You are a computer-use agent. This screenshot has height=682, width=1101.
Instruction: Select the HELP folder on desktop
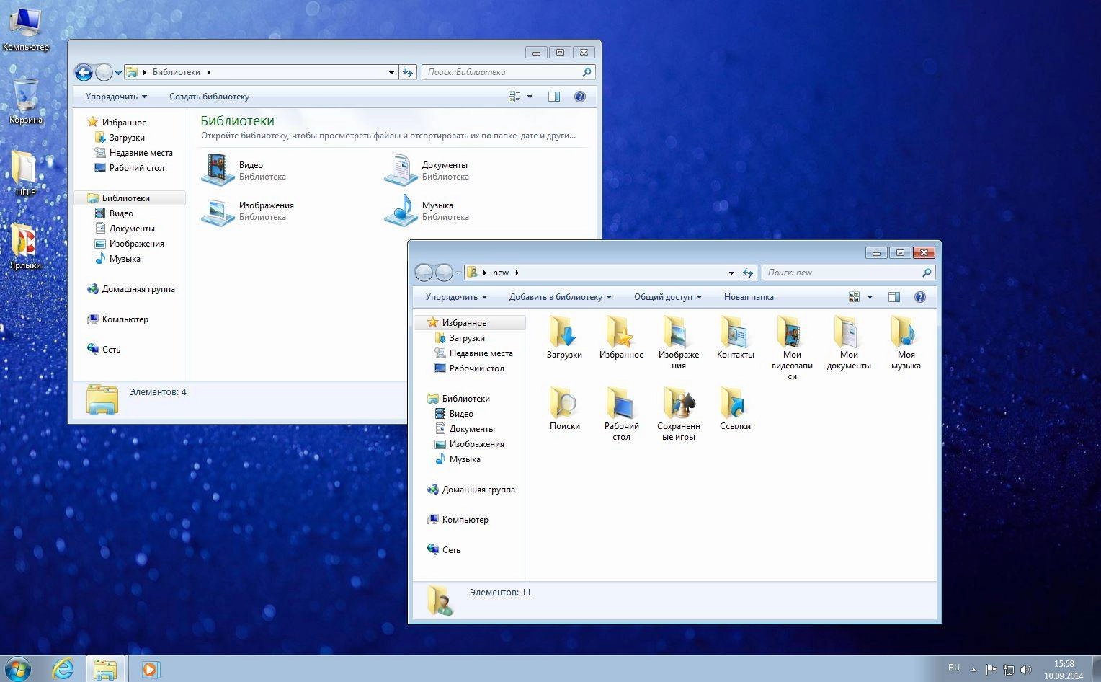(25, 173)
